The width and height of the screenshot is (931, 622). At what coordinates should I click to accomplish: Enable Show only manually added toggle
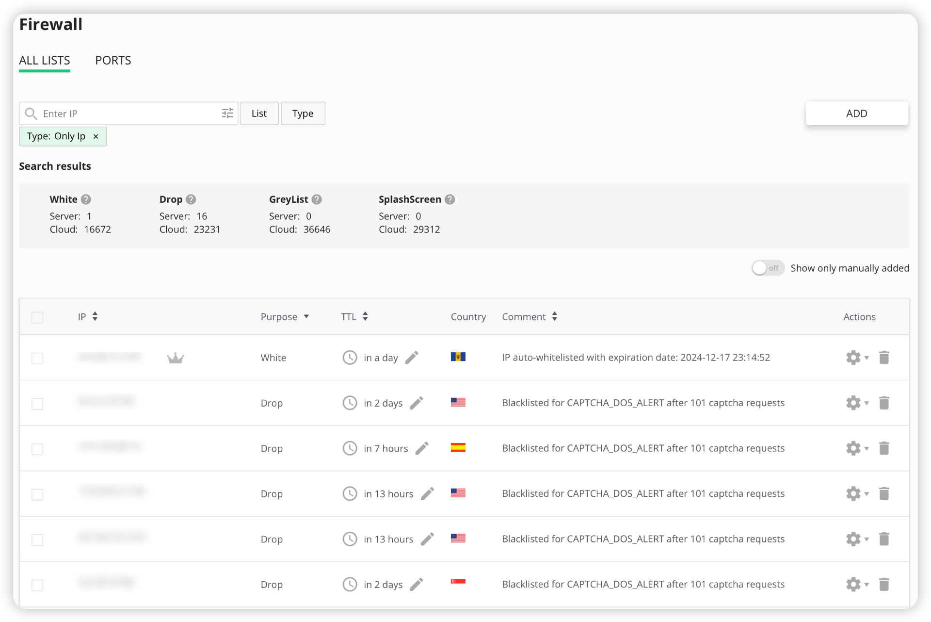click(x=768, y=268)
